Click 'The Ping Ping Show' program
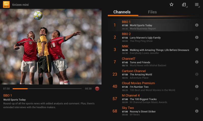 pyautogui.click(x=141, y=41)
